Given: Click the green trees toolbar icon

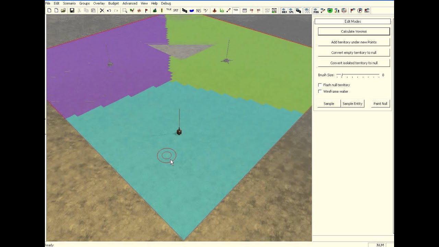Looking at the screenshot, I should (x=155, y=11).
